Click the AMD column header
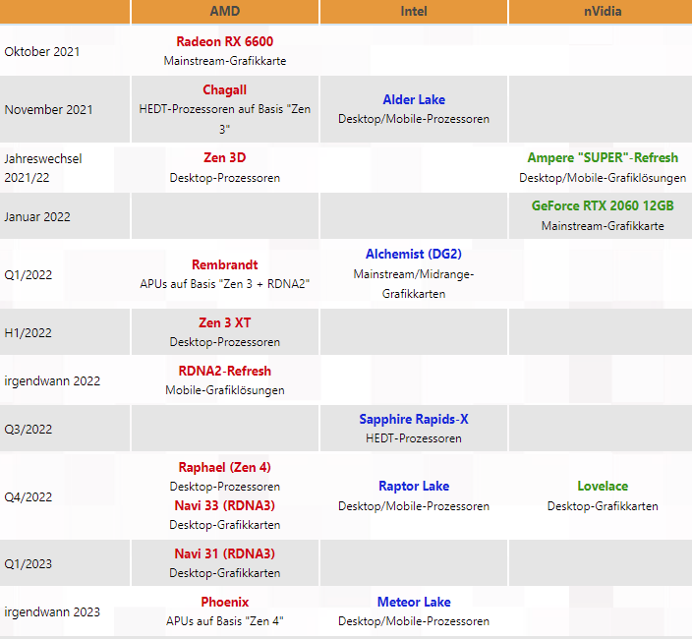 coord(224,12)
